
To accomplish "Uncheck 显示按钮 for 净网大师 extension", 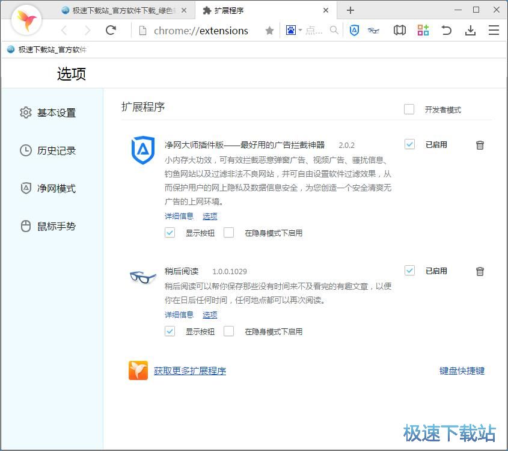I will click(170, 233).
